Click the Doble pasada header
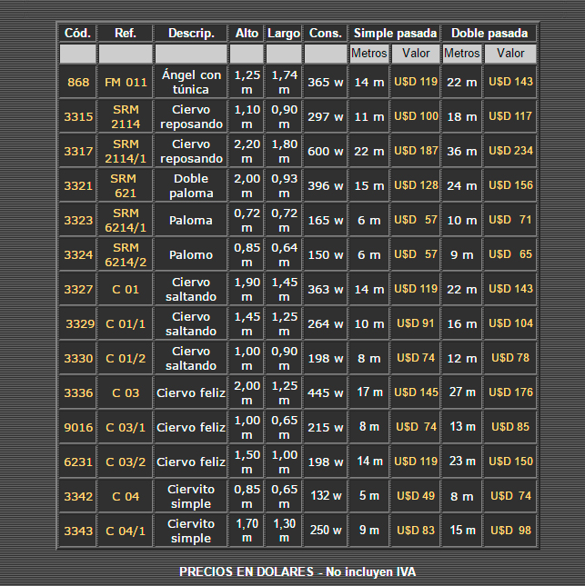This screenshot has width=585, height=586. [x=489, y=34]
